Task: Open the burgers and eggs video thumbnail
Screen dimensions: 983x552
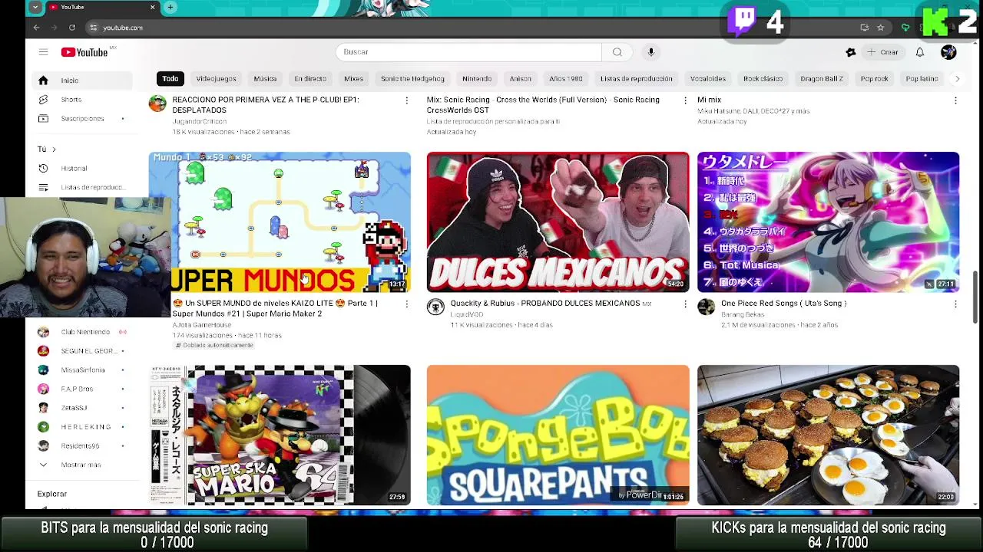Action: tap(828, 435)
